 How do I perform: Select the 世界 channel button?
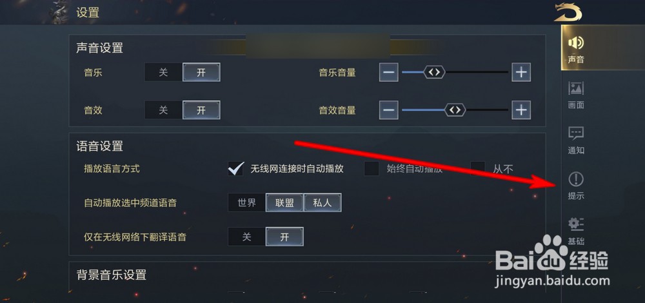[x=246, y=202]
